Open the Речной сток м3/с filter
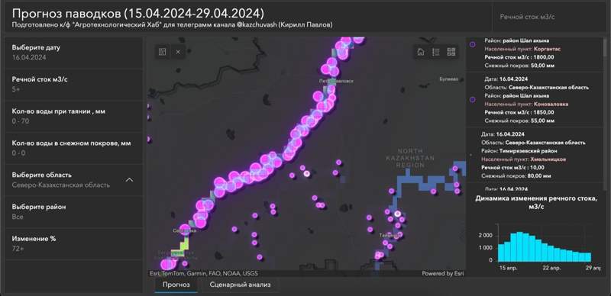 point(74,85)
